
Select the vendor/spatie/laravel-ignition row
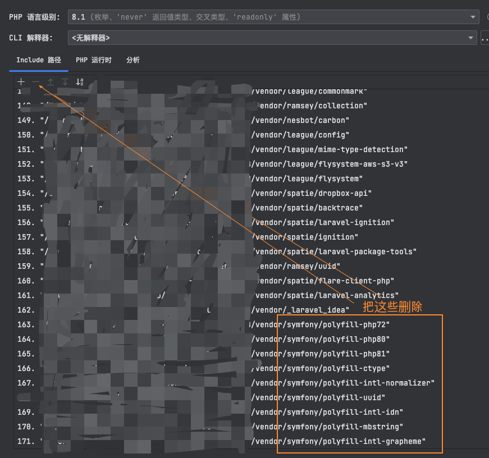pos(252,223)
